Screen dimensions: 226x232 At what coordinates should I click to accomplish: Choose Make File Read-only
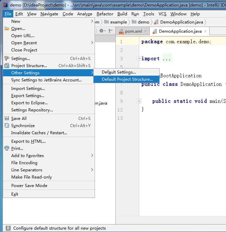[x=49, y=177]
